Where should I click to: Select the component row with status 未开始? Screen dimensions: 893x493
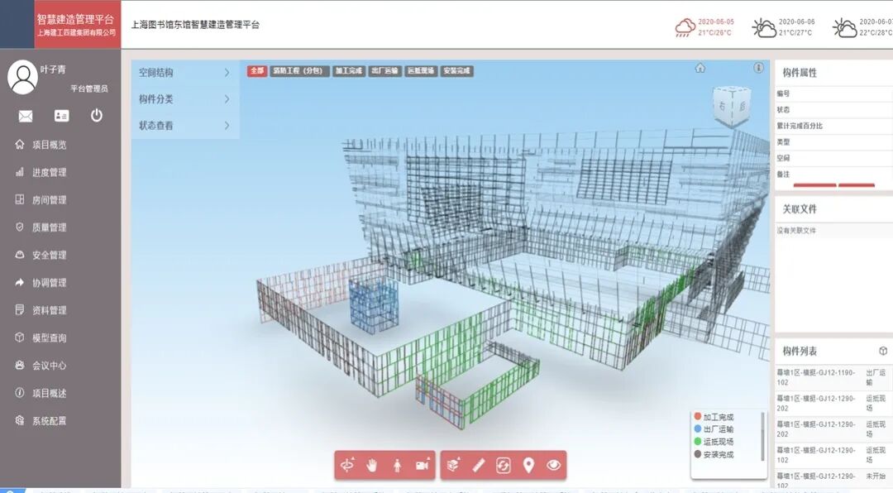pyautogui.click(x=833, y=480)
